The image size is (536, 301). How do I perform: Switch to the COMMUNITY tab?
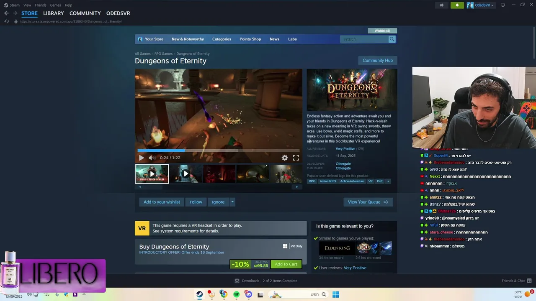pyautogui.click(x=85, y=13)
